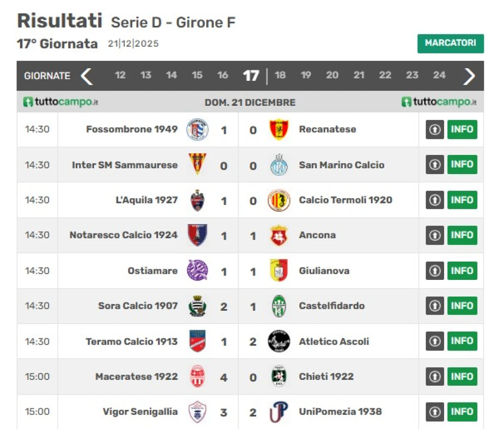Click the UniPomezia 1938 logo
The image size is (499, 429).
(x=279, y=412)
